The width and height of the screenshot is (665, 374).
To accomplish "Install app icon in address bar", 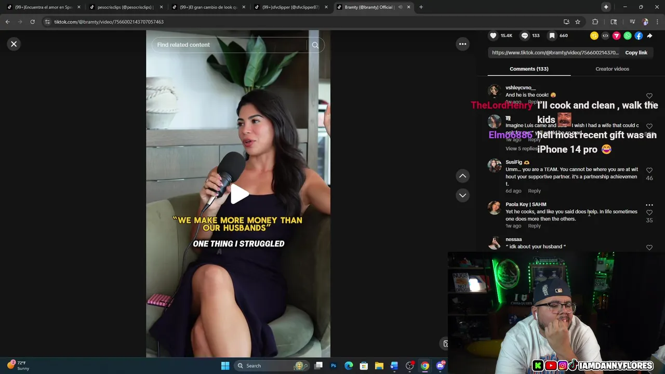I will pyautogui.click(x=566, y=22).
